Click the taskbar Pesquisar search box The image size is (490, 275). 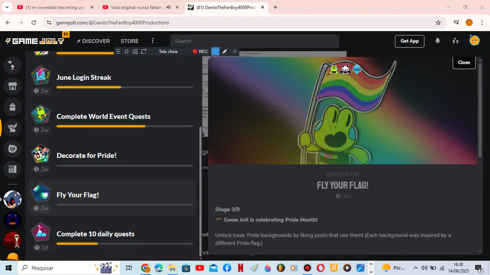[68, 268]
